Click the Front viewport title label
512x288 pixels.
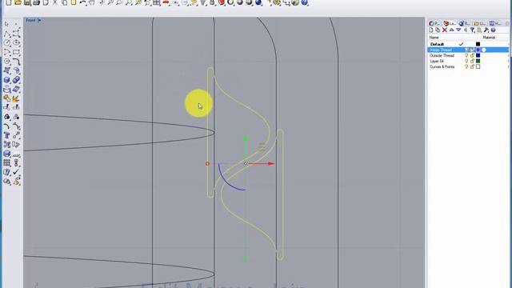click(x=30, y=20)
